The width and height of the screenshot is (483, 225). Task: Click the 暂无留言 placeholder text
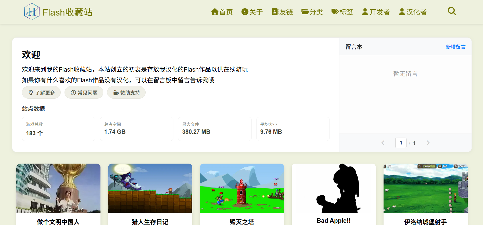pyautogui.click(x=405, y=74)
